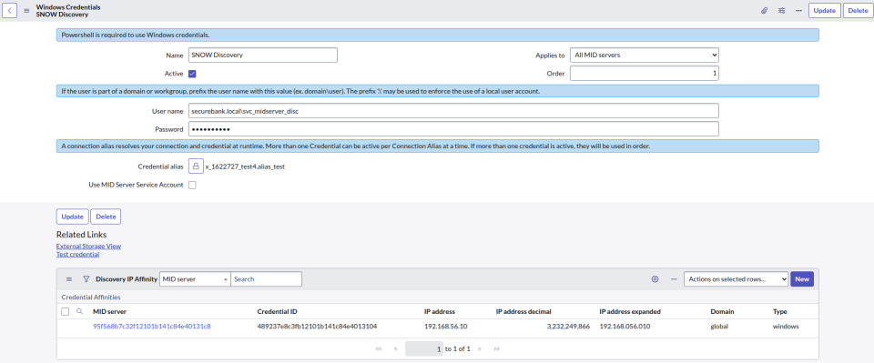Sort by Credential ID column header
This screenshot has height=363, width=874.
pos(277,312)
